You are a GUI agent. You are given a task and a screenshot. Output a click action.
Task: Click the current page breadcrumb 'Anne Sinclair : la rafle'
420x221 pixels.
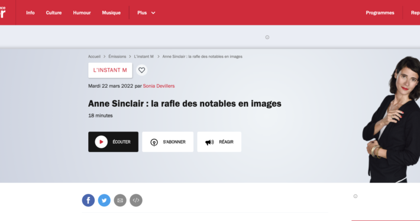(202, 57)
